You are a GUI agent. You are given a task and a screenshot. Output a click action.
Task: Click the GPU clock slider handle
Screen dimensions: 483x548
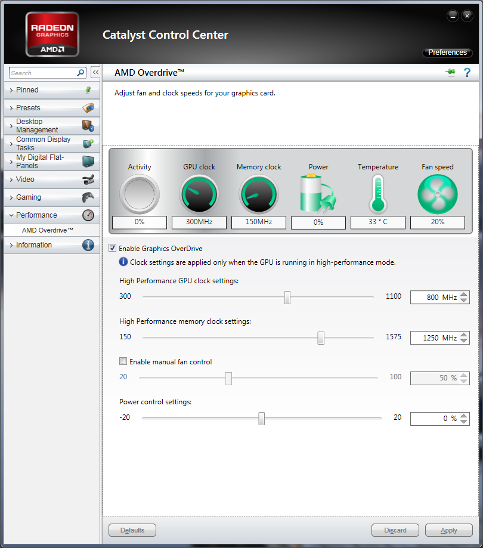[x=287, y=298]
